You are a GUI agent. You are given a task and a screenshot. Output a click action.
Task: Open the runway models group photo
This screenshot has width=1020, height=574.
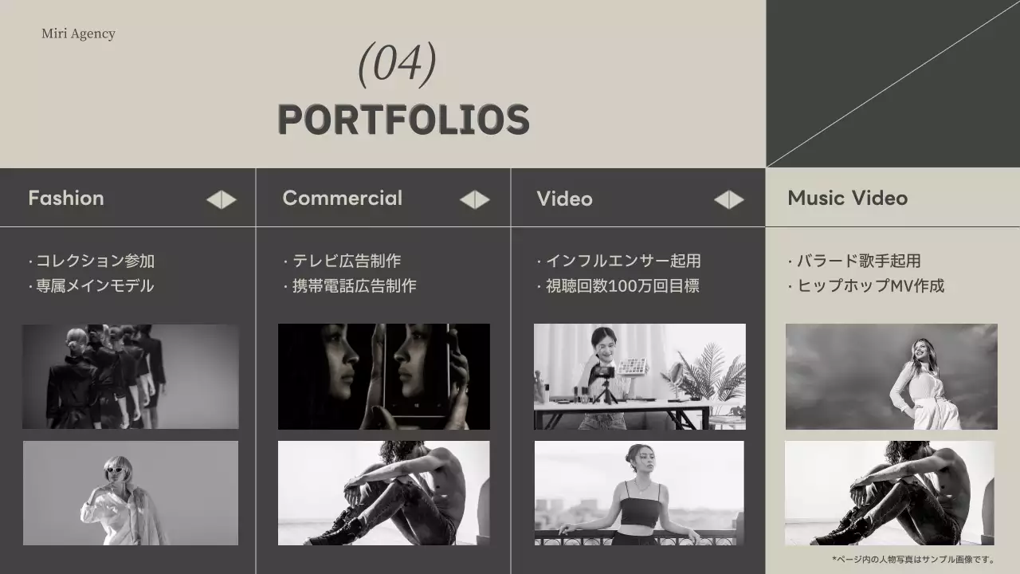(131, 376)
